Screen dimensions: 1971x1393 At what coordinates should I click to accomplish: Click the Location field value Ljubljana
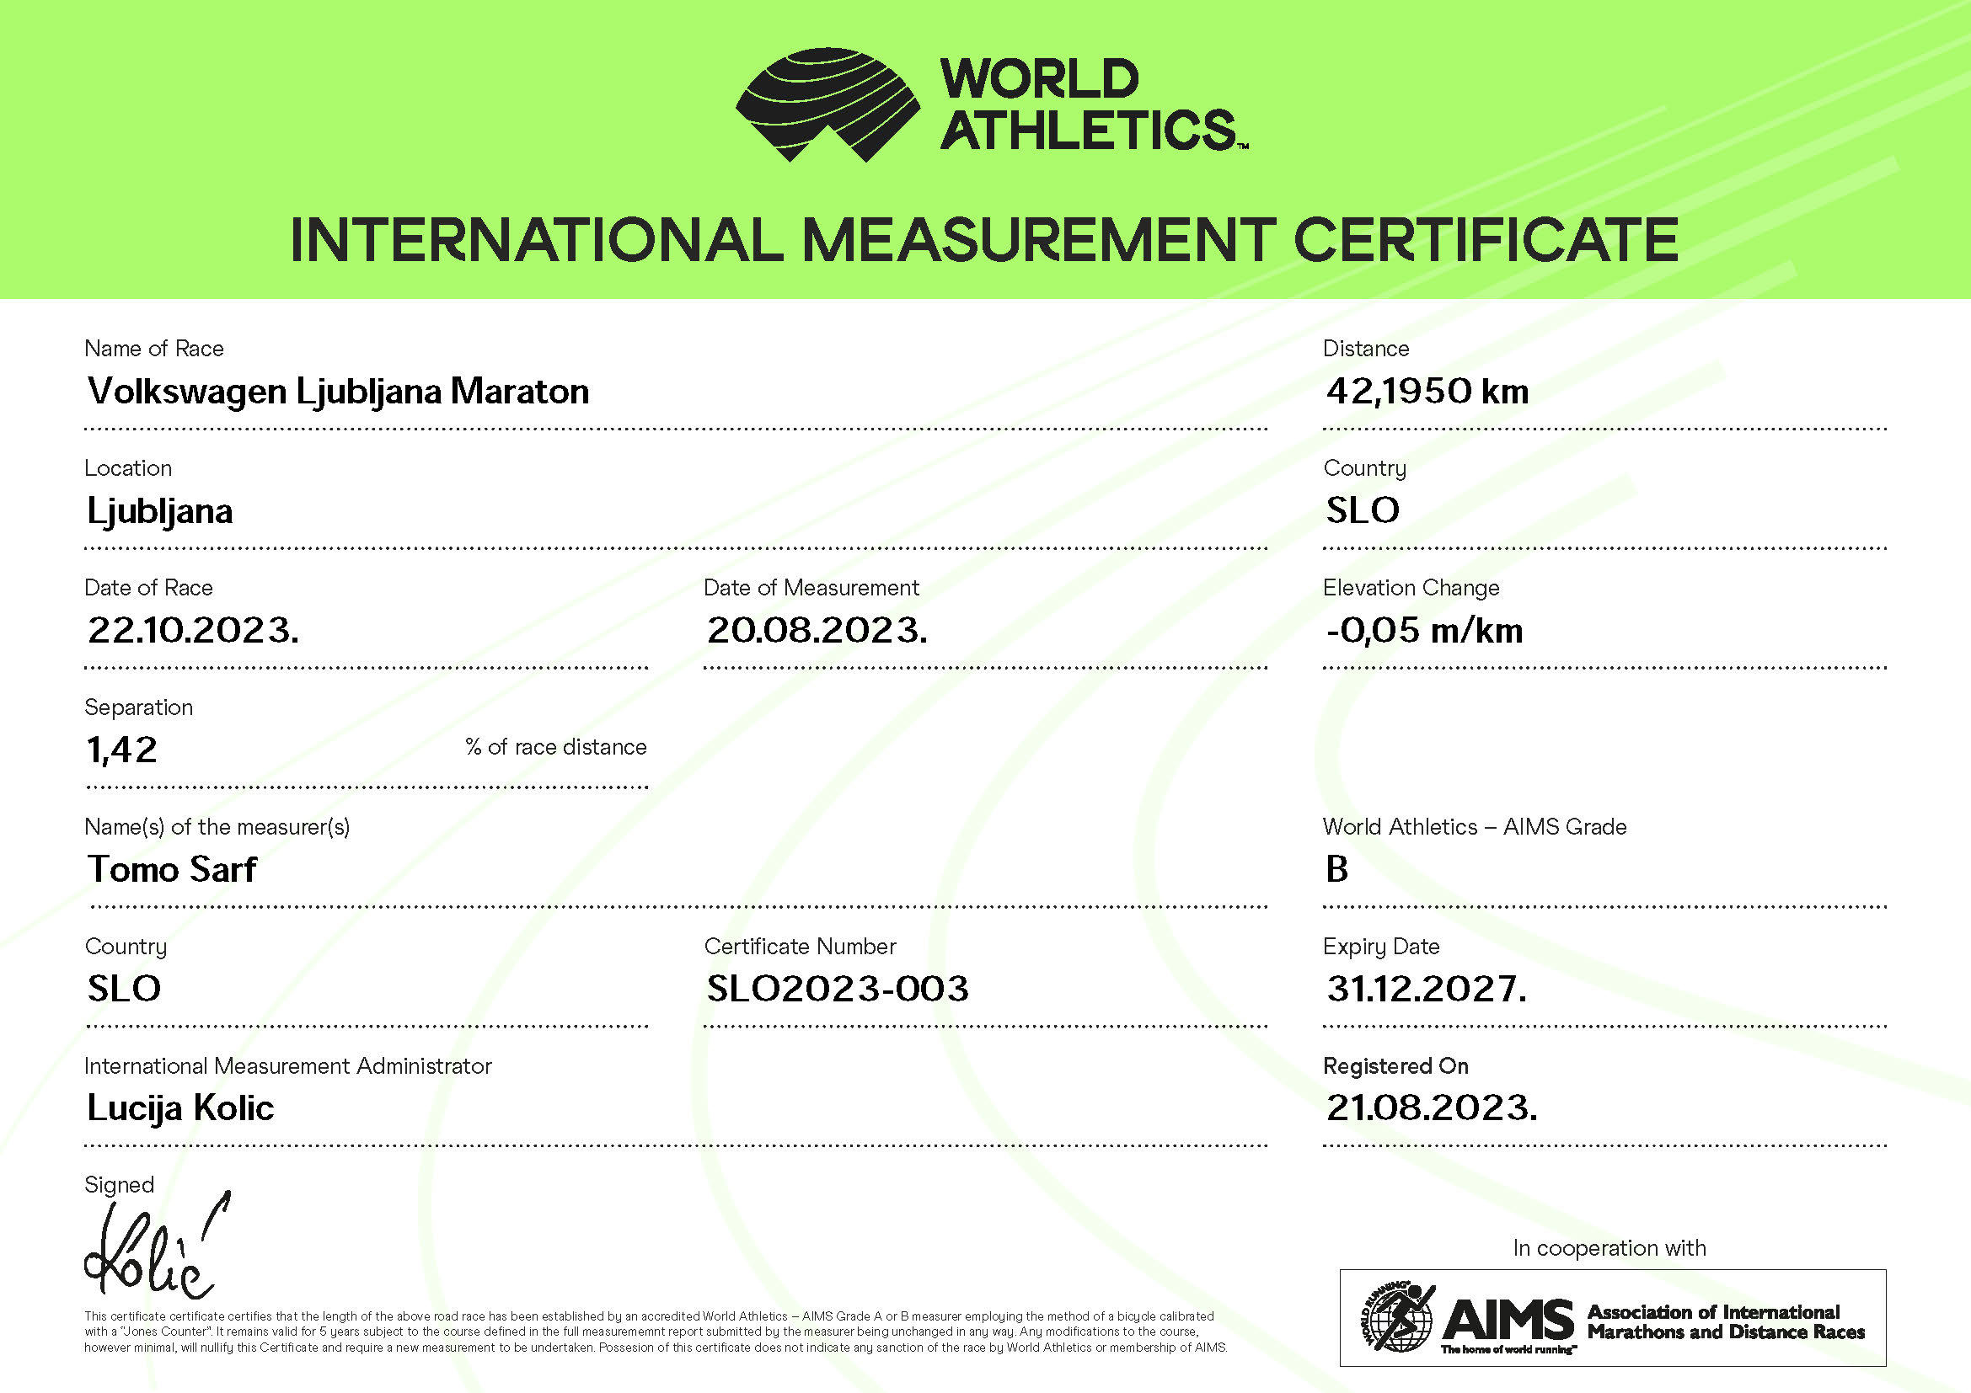[x=161, y=511]
